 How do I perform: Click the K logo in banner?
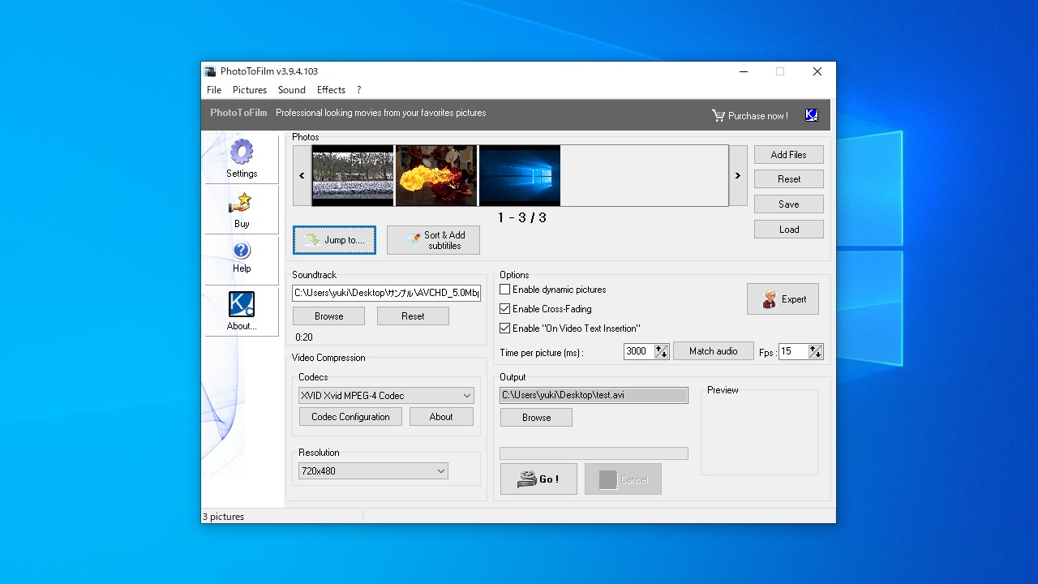tap(812, 115)
